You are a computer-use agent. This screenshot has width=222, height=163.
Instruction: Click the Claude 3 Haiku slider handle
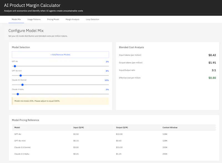[18, 94]
